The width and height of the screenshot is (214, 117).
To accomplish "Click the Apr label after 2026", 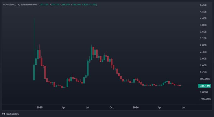I will point(160,108).
